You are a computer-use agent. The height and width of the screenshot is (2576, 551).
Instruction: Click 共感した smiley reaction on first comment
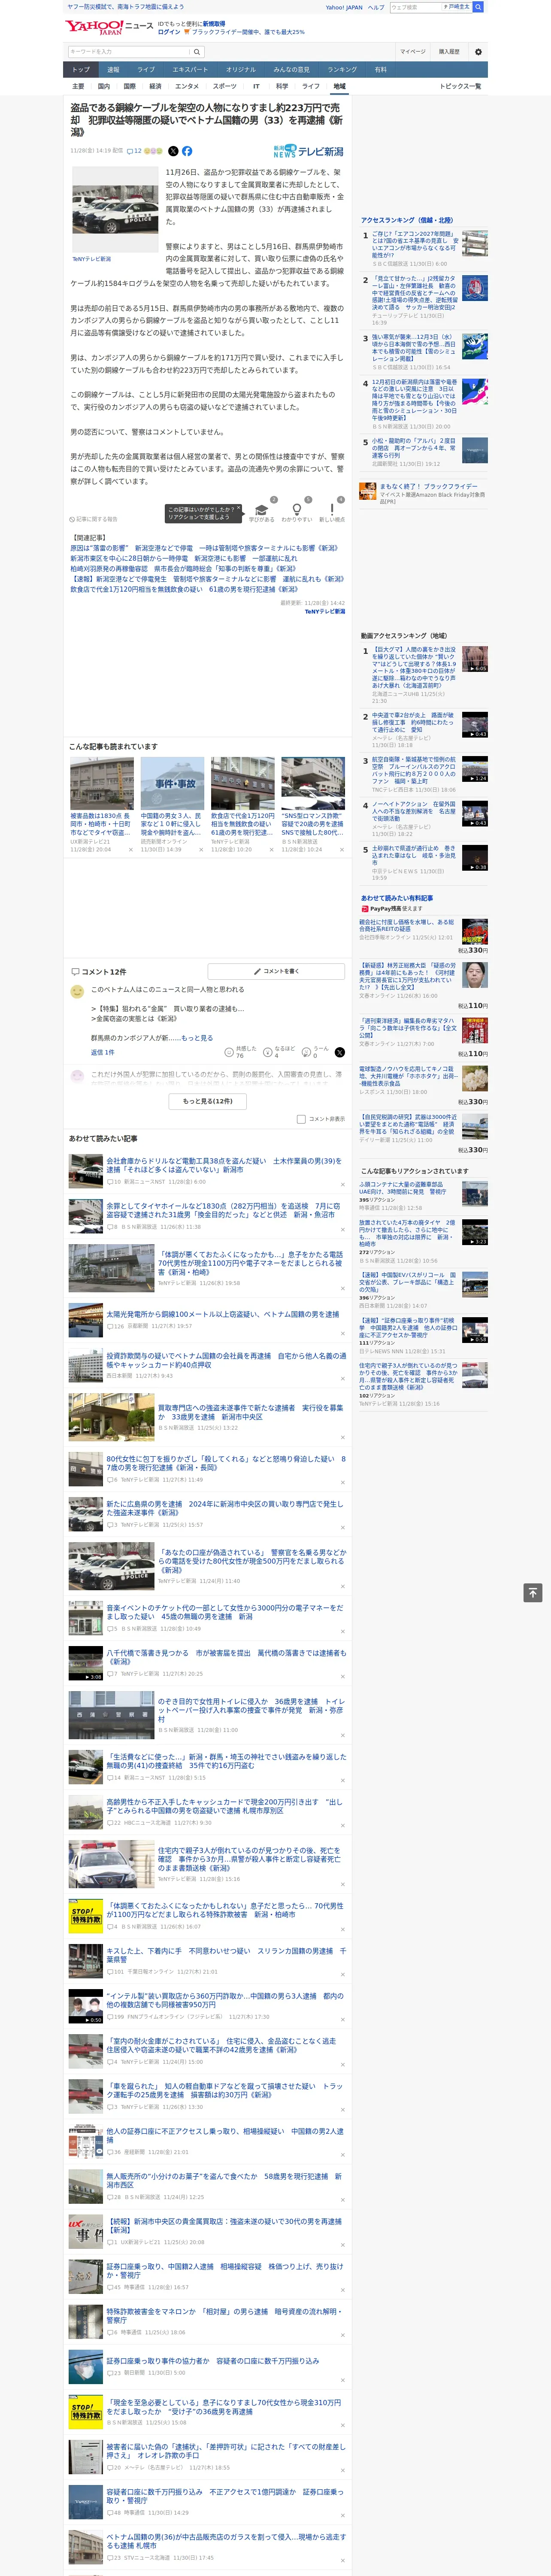[x=241, y=1051]
